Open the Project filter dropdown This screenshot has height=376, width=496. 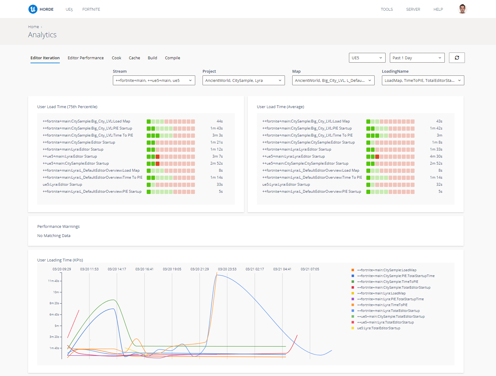[x=243, y=80]
